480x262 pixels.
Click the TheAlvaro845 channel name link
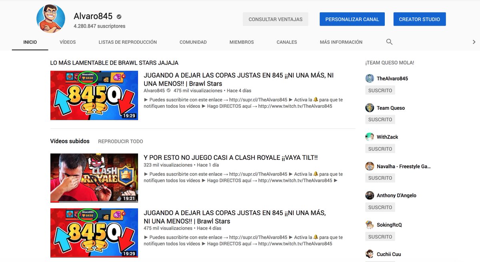pyautogui.click(x=392, y=79)
